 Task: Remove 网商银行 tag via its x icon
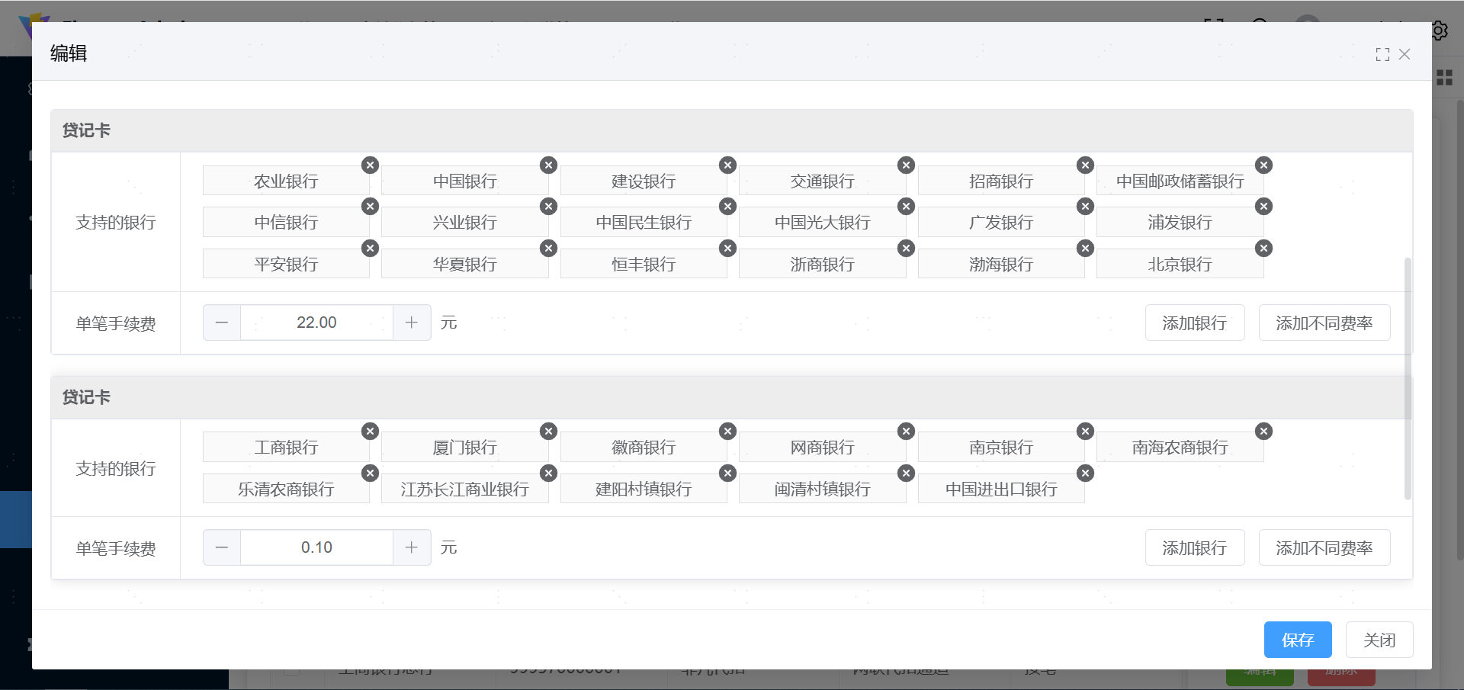[x=906, y=432]
